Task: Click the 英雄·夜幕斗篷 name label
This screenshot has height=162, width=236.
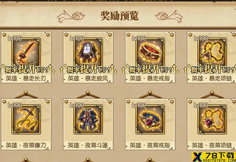Action: point(88,145)
